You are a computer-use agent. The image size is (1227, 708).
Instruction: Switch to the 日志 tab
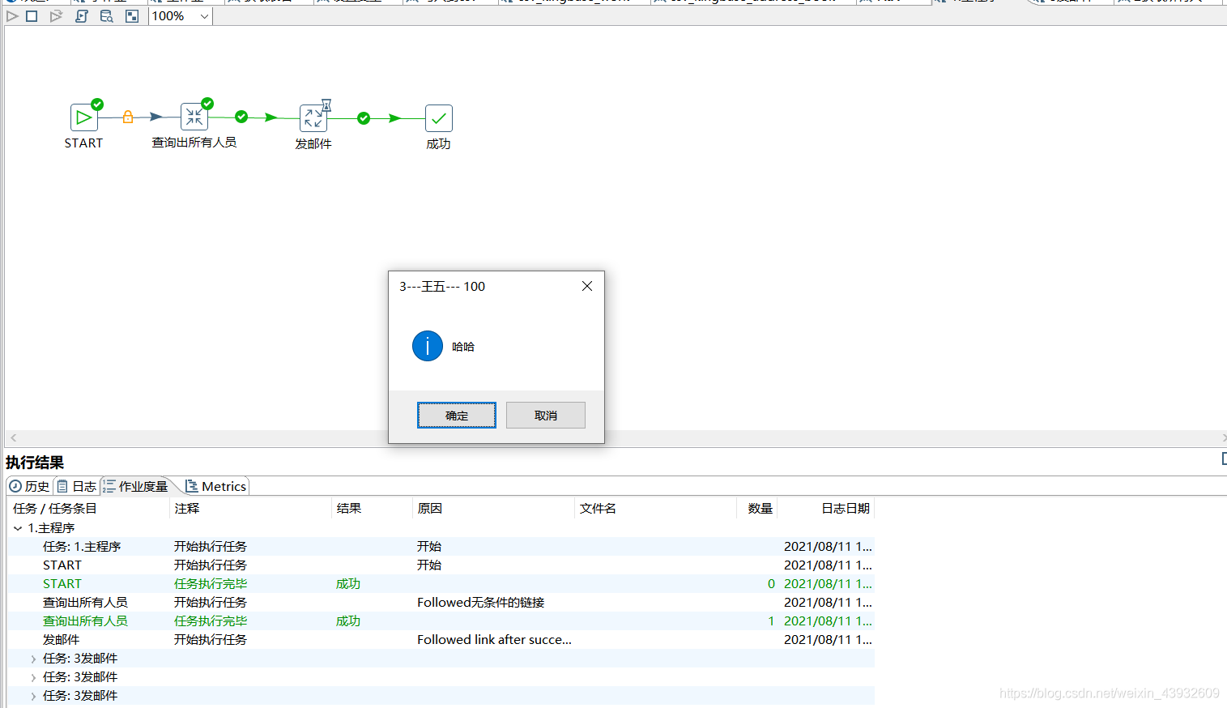(x=76, y=486)
